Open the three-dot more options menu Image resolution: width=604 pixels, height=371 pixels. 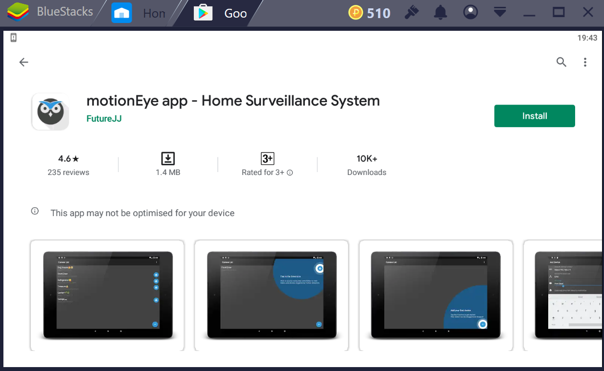pos(585,62)
